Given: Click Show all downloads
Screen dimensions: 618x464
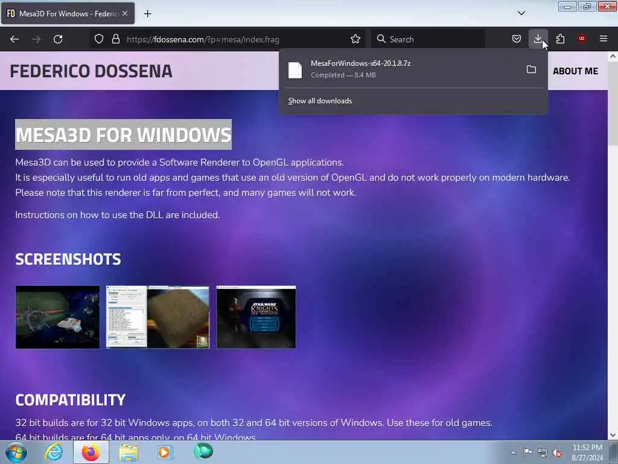Looking at the screenshot, I should click(320, 101).
